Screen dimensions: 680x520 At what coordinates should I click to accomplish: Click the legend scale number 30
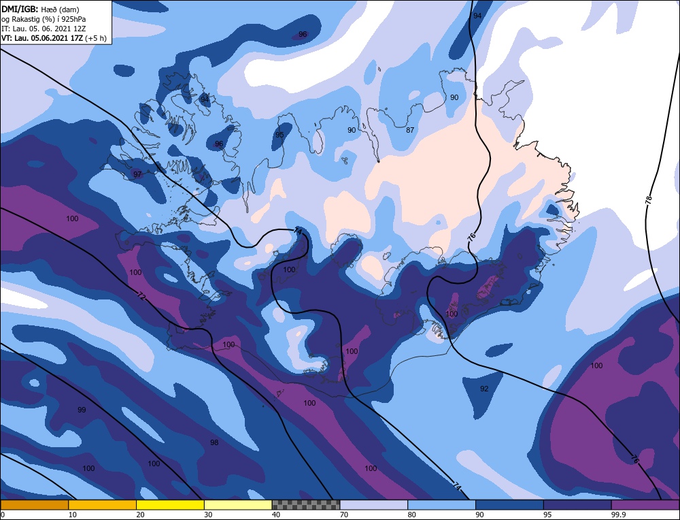[207, 515]
